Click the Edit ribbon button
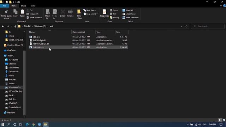 (113, 14)
